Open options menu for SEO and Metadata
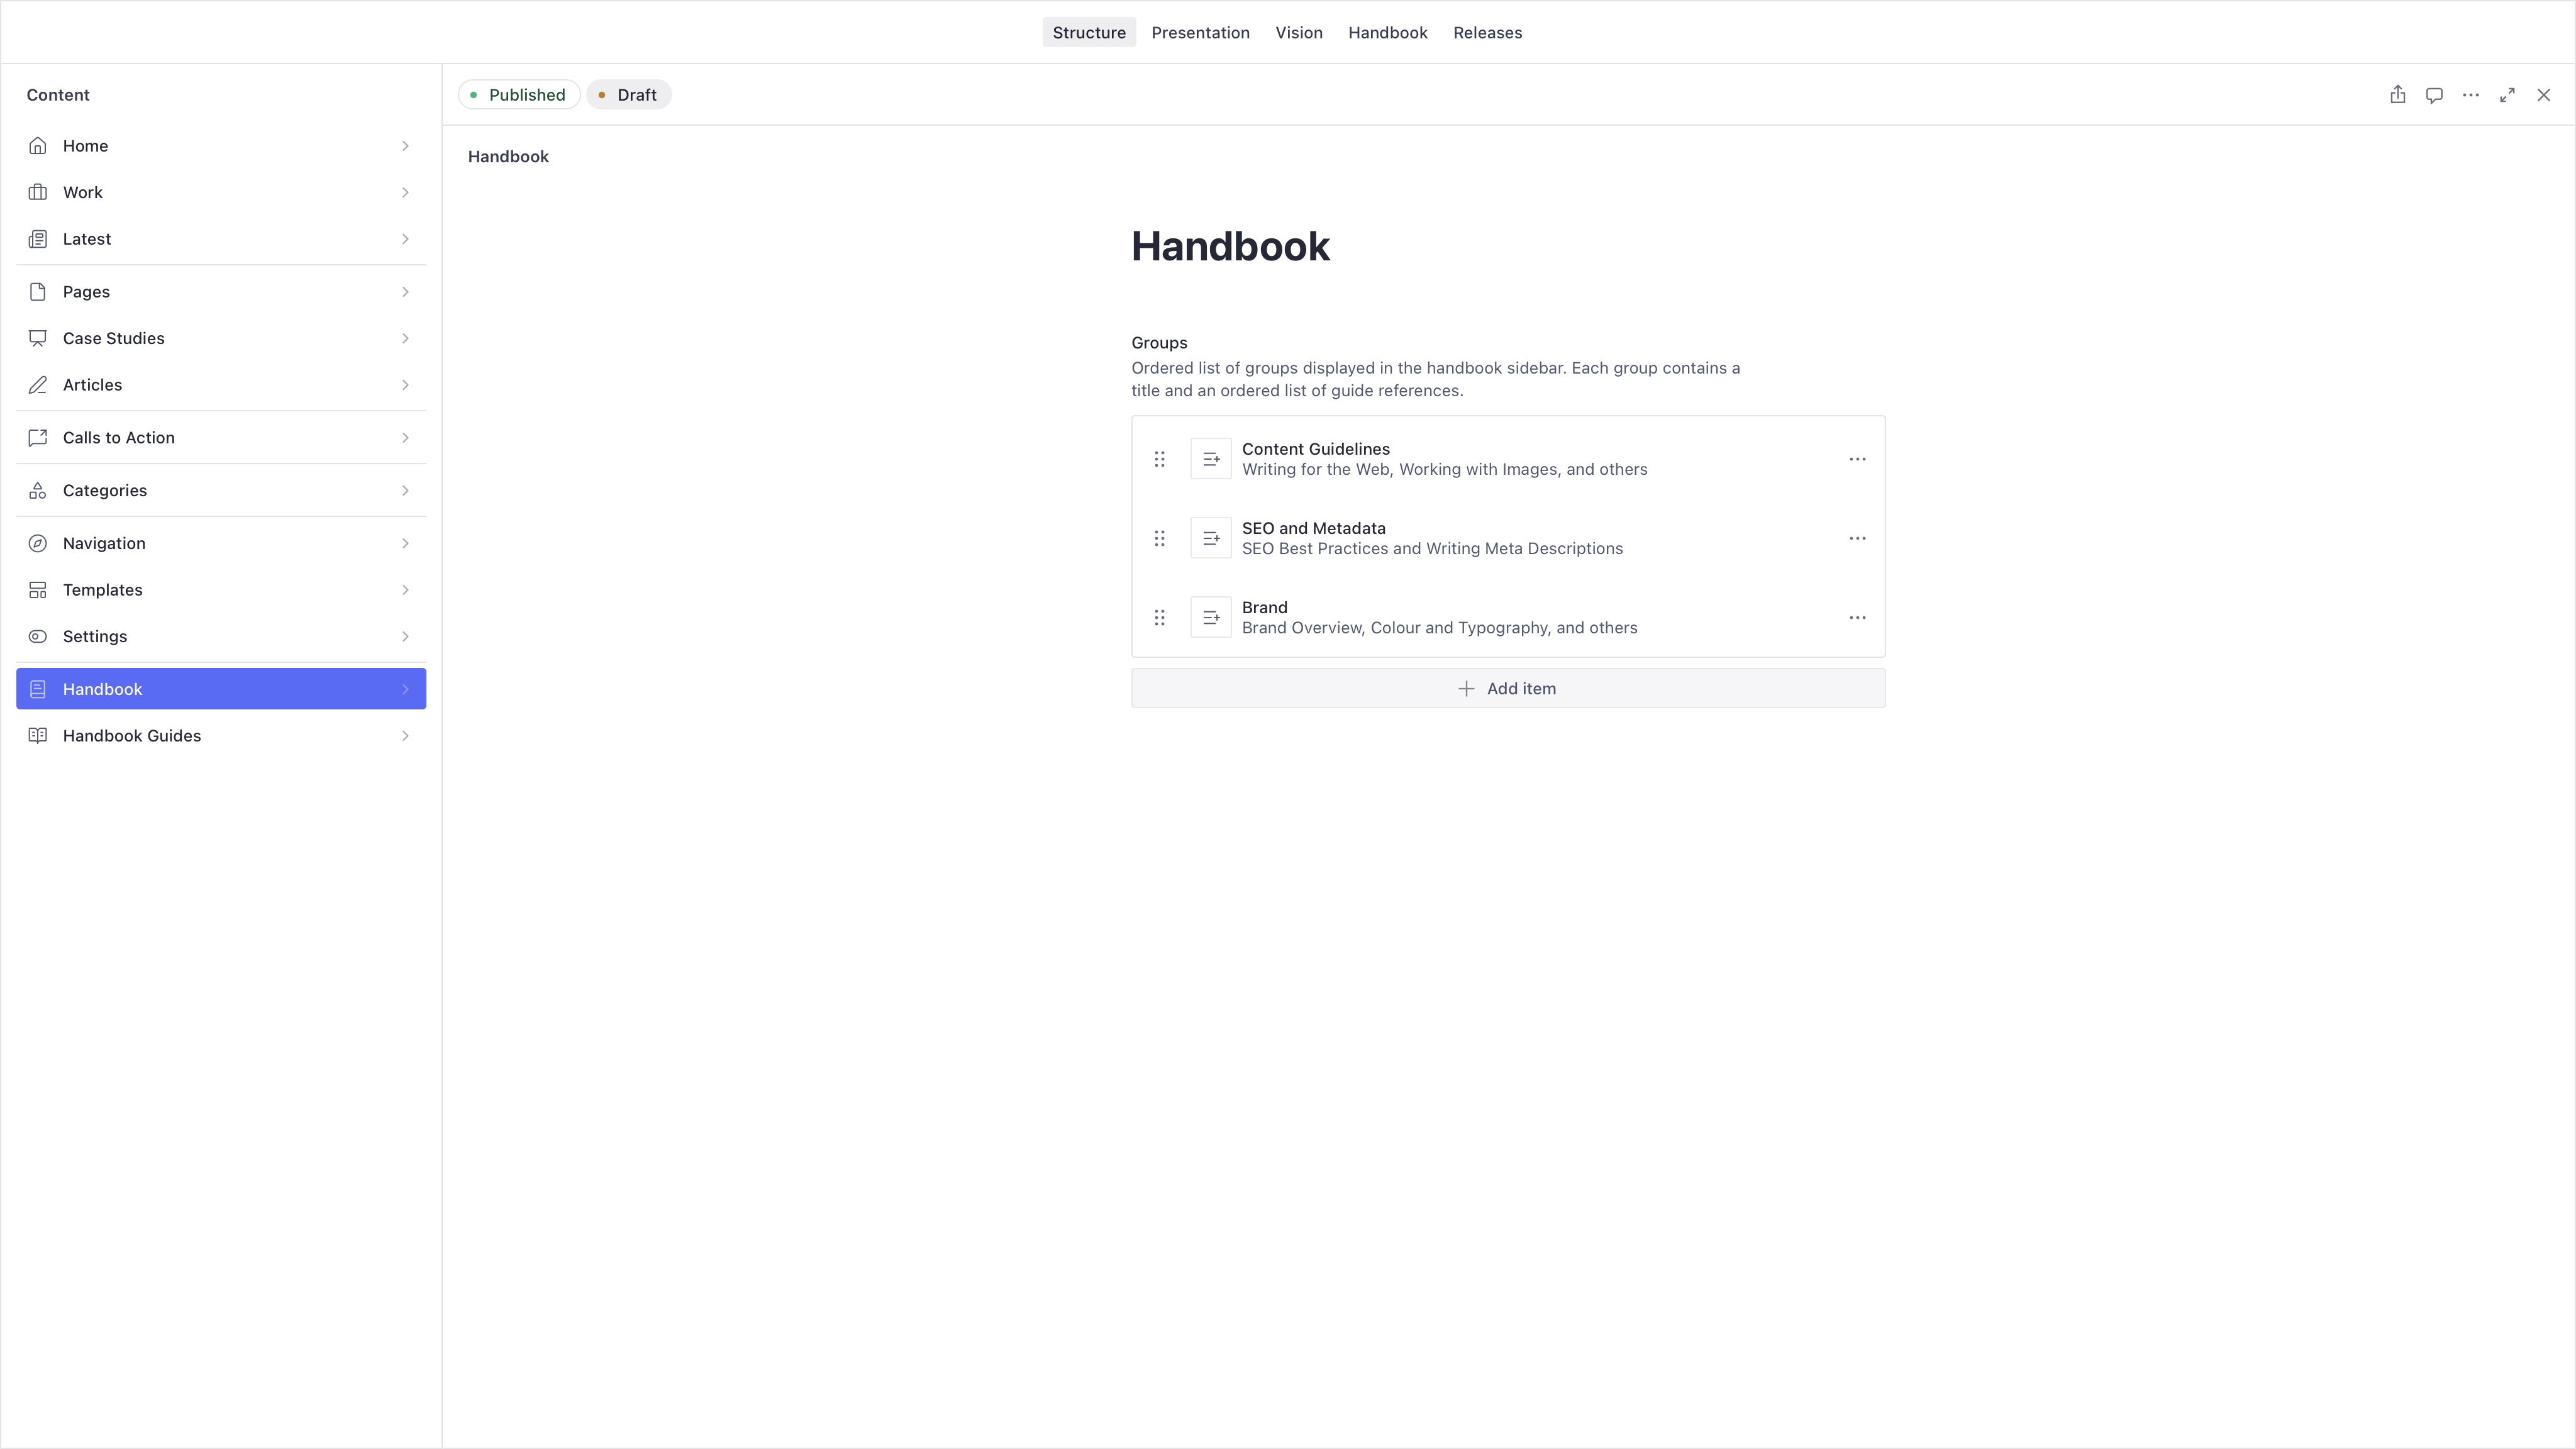 [x=1857, y=538]
